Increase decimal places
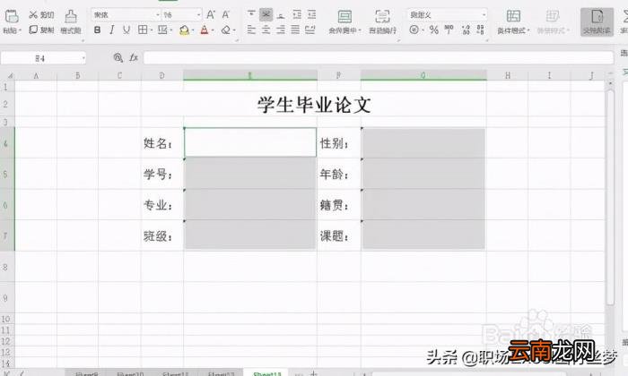This screenshot has width=628, height=376. pos(466,30)
